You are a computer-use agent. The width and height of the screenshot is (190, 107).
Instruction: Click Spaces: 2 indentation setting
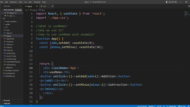152,106
